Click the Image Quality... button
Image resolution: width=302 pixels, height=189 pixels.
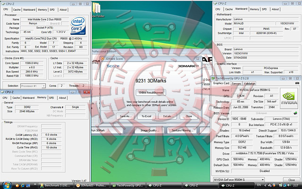(x=149, y=130)
